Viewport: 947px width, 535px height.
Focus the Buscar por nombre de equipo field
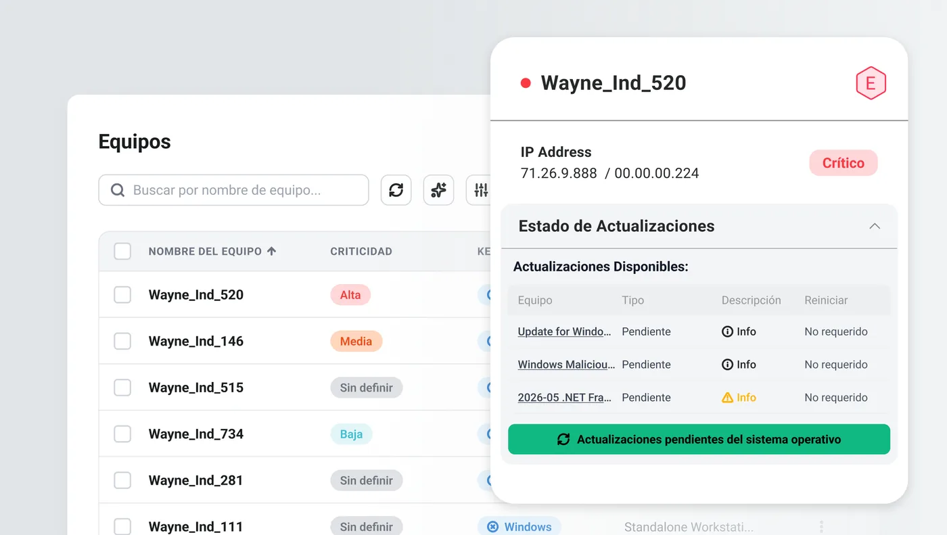(233, 190)
